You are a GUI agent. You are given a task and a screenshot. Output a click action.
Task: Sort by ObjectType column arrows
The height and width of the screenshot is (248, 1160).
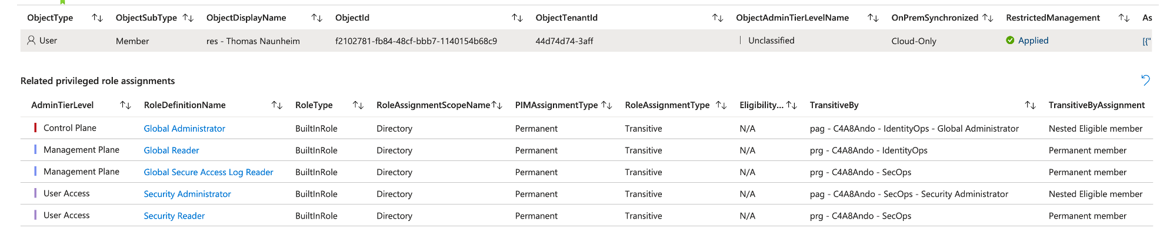click(x=98, y=18)
